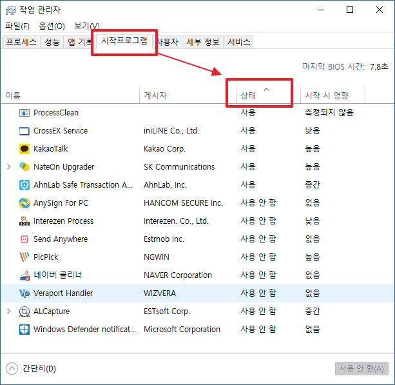Image resolution: width=395 pixels, height=385 pixels.
Task: Switch to the 서비스 tab
Action: [238, 42]
